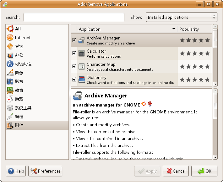Click the 'an archive manager for GNOME' heading
This screenshot has height=182, width=223.
tap(106, 105)
